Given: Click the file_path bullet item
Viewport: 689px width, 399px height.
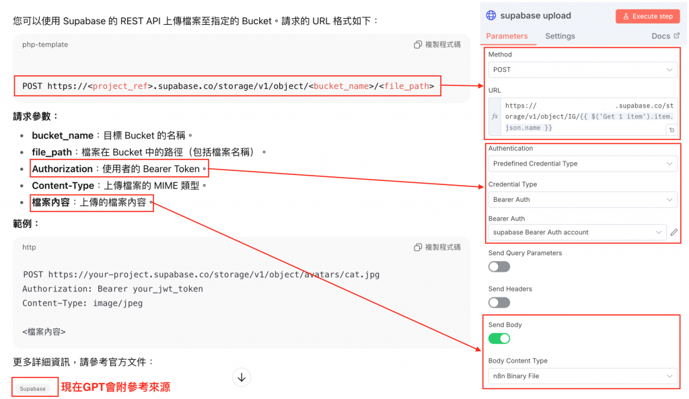Looking at the screenshot, I should 149,152.
